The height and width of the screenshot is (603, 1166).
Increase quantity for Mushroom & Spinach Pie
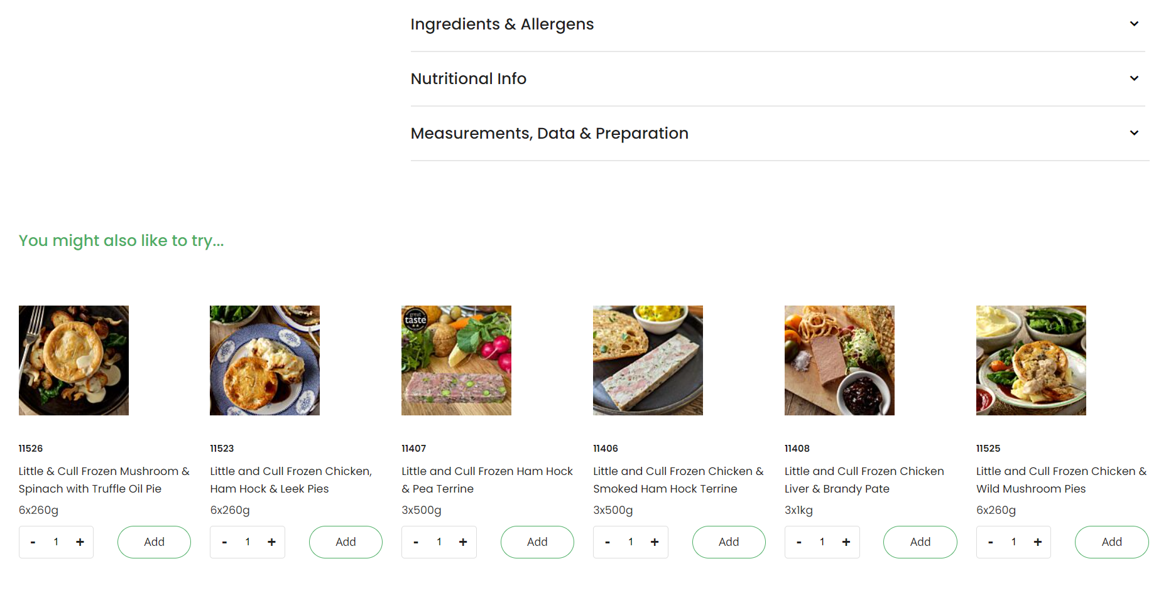pos(80,542)
